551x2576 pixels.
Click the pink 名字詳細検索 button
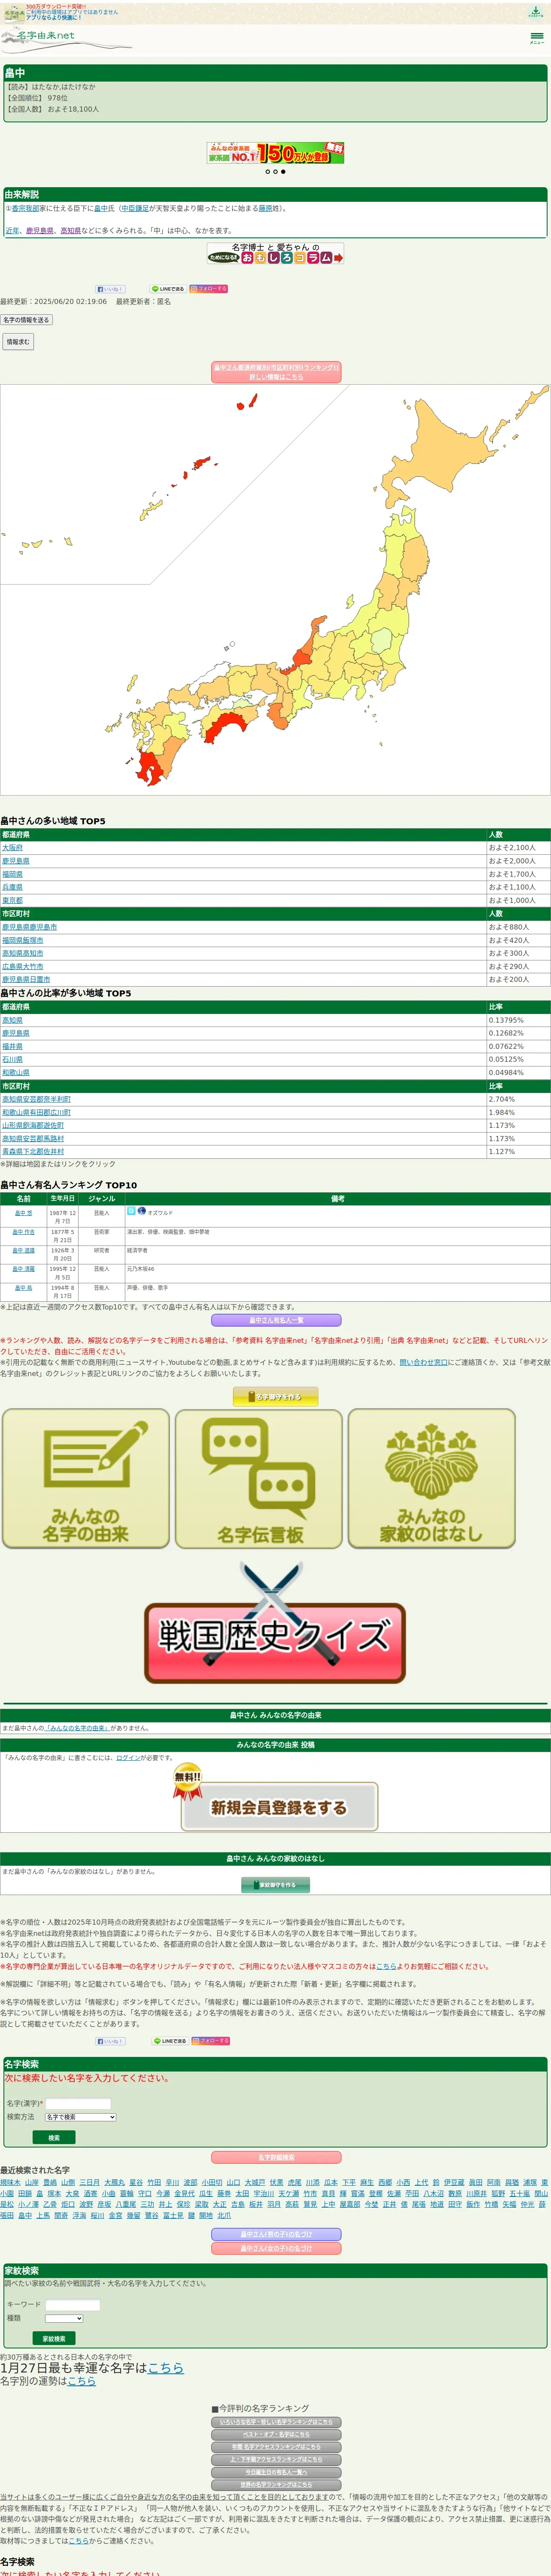276,2158
